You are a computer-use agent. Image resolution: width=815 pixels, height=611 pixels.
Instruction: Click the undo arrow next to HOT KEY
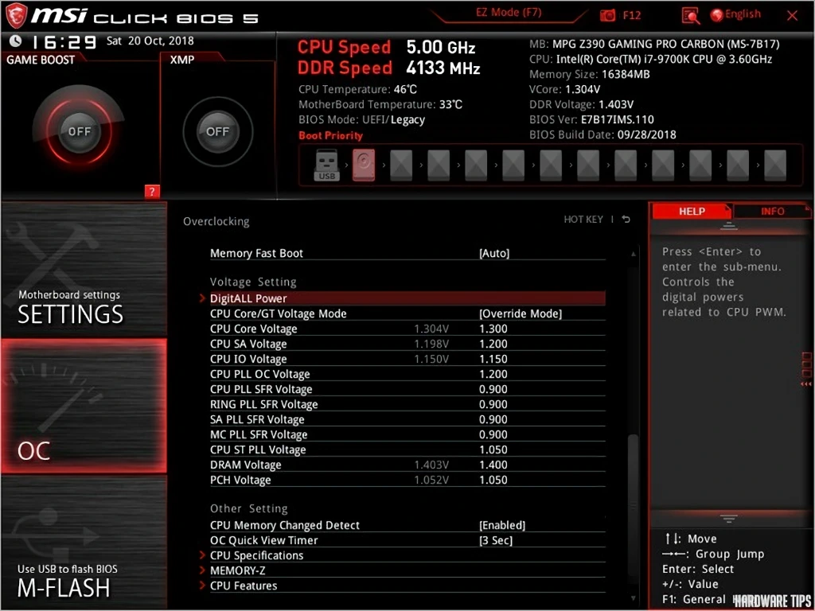626,220
